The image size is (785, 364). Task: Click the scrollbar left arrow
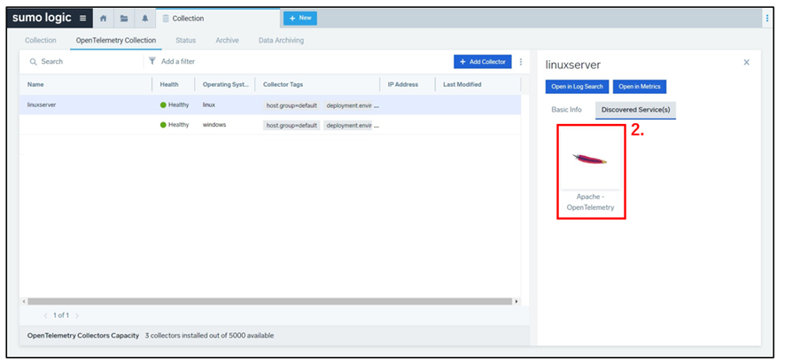coord(24,302)
